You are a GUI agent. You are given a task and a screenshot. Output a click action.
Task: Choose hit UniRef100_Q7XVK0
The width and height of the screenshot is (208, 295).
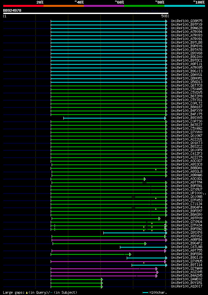pos(187,132)
